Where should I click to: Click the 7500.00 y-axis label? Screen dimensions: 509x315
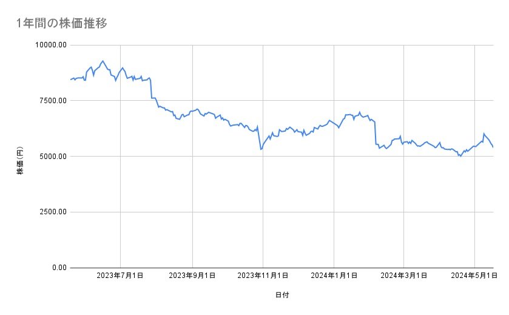click(x=52, y=101)
